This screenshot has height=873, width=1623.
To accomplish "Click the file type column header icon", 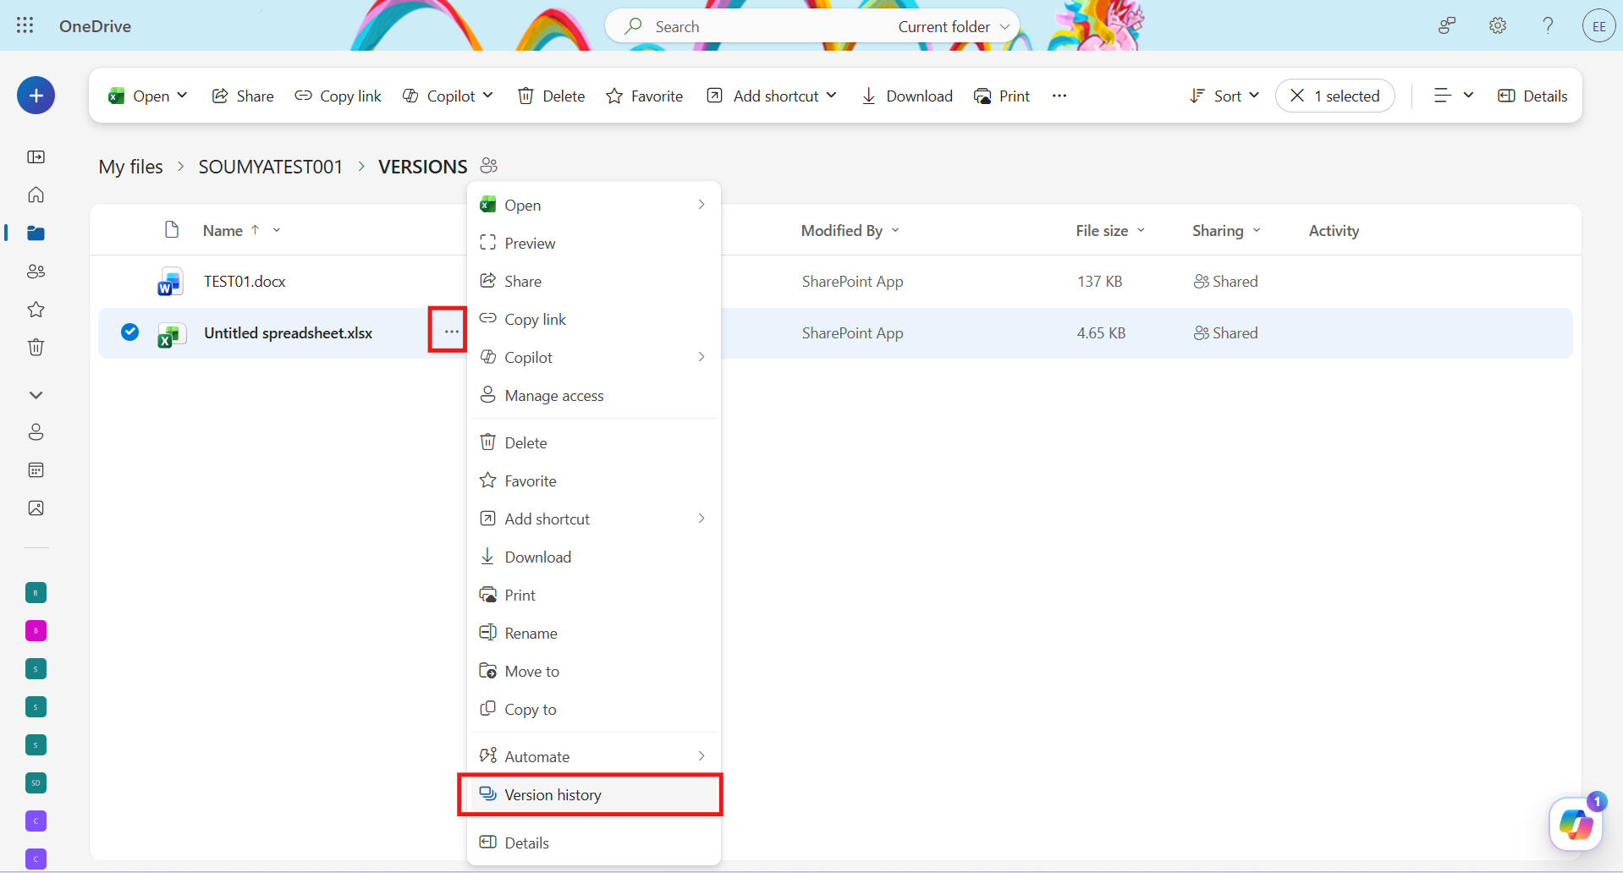I will [x=172, y=230].
